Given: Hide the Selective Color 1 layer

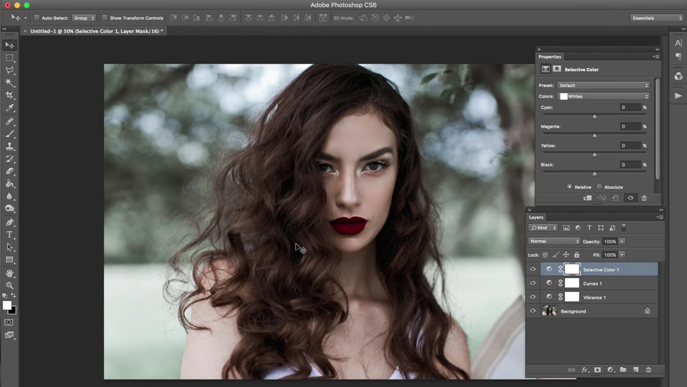Looking at the screenshot, I should [533, 269].
